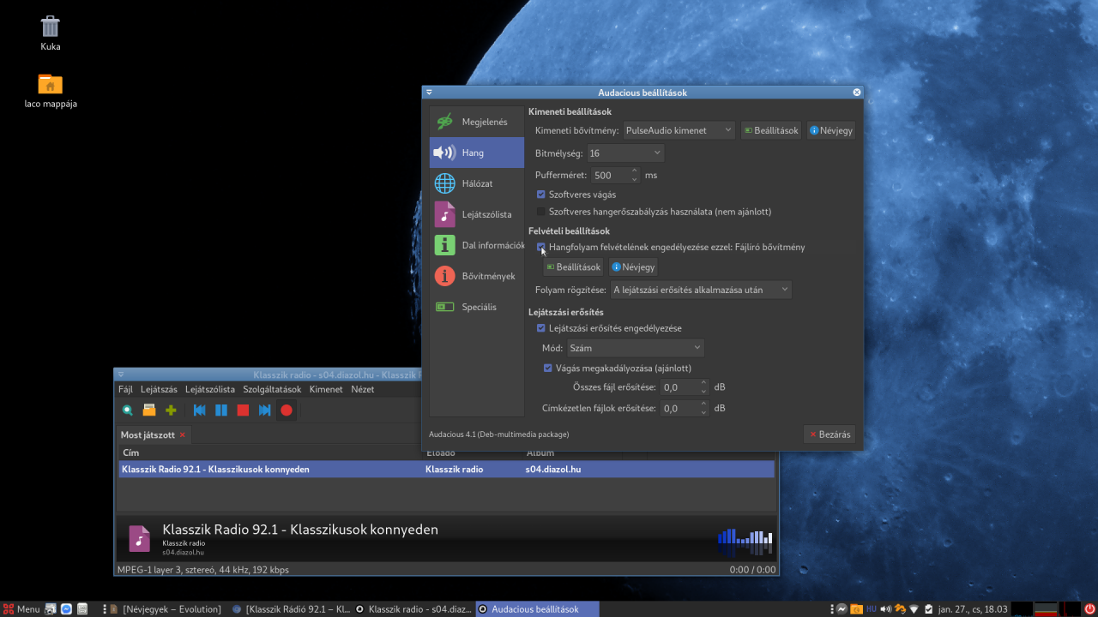Image resolution: width=1098 pixels, height=617 pixels.
Task: Open the volume icon in system tray
Action: click(x=885, y=609)
